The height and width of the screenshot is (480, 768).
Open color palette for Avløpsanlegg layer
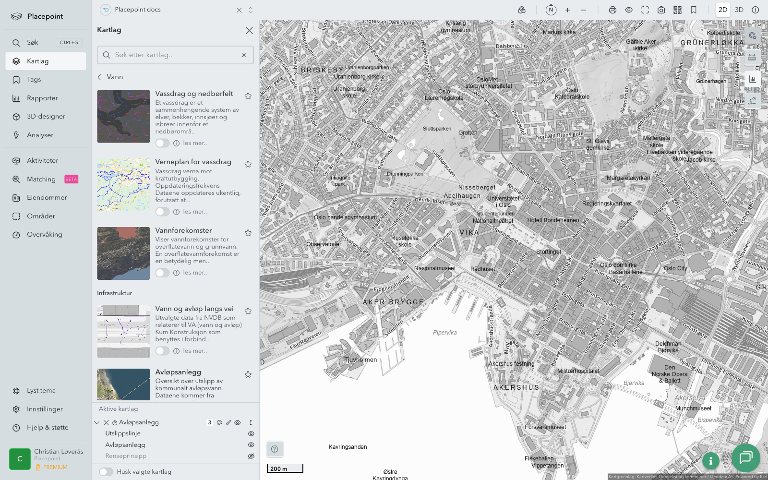pyautogui.click(x=219, y=423)
